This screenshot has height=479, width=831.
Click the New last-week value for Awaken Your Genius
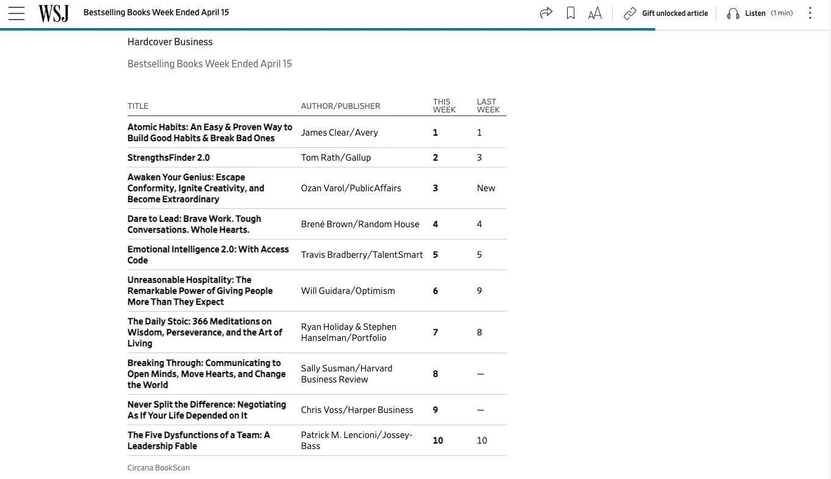coord(486,188)
